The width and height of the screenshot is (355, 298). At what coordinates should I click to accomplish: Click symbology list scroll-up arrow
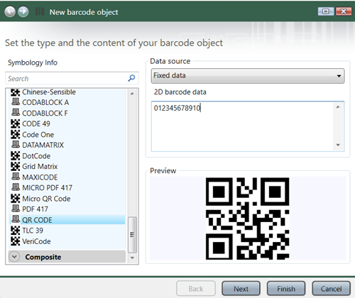click(x=132, y=94)
